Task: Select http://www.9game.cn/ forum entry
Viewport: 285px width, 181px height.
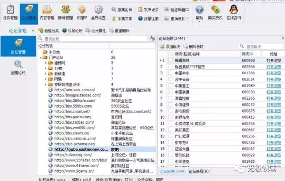Action: [x=74, y=171]
